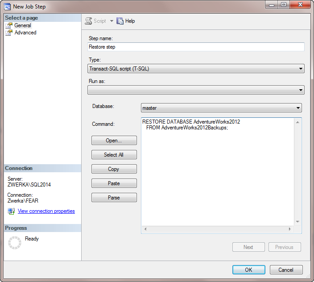Click the Connection section header
Screen dimensions: 314x282
42,168
